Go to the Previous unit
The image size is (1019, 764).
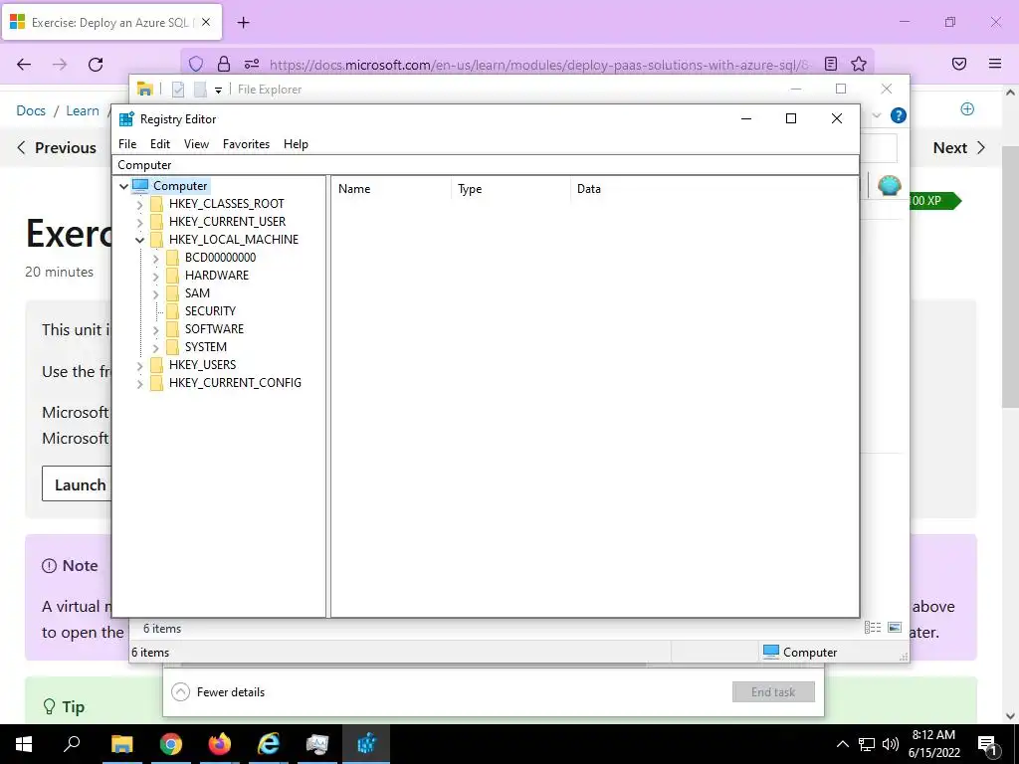(57, 148)
